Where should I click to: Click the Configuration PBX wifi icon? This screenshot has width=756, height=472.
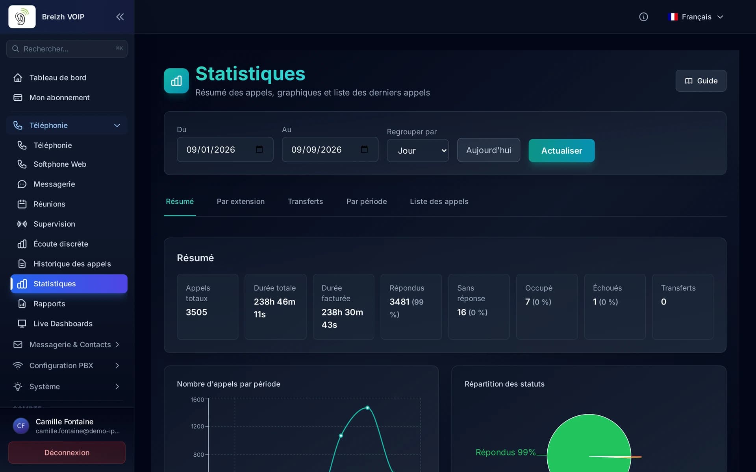pos(18,365)
